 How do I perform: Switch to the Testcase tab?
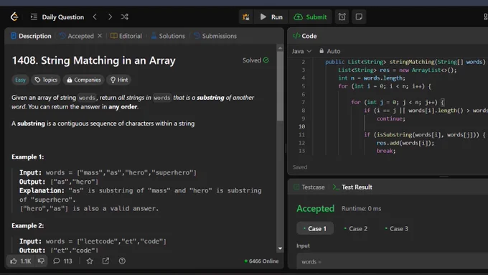pos(309,187)
